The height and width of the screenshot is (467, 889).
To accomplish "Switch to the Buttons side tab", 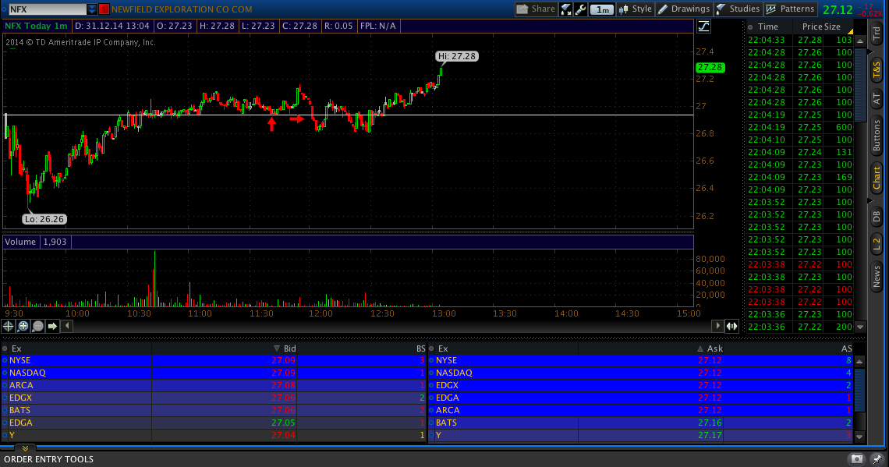I will (877, 134).
